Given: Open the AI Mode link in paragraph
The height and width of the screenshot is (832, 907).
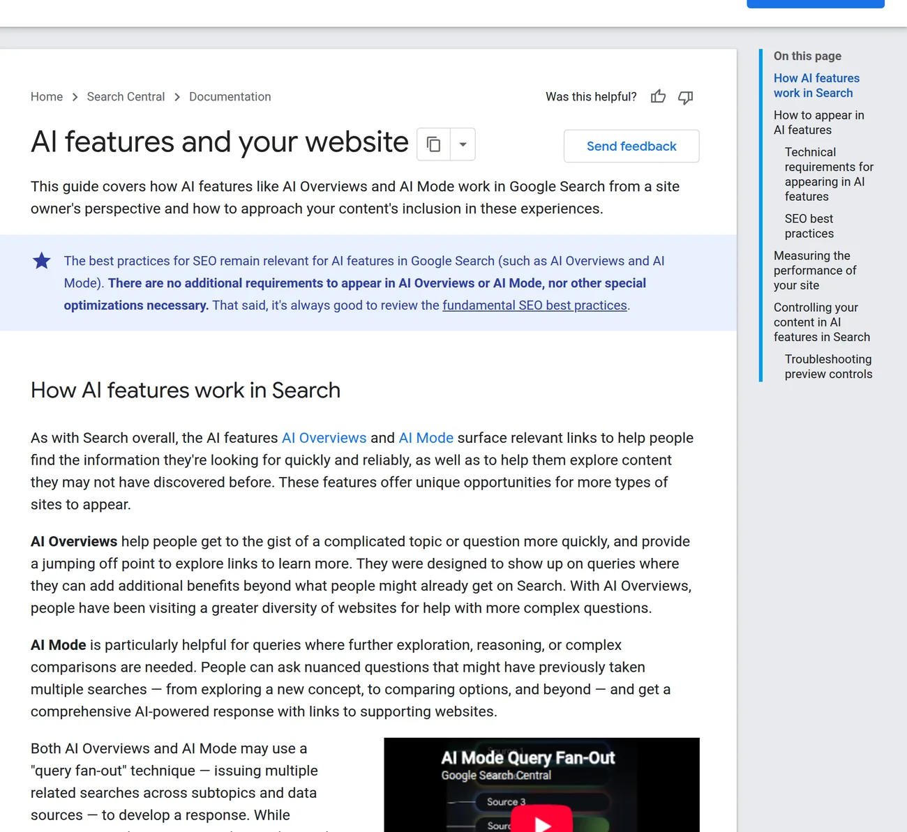Looking at the screenshot, I should (x=426, y=438).
